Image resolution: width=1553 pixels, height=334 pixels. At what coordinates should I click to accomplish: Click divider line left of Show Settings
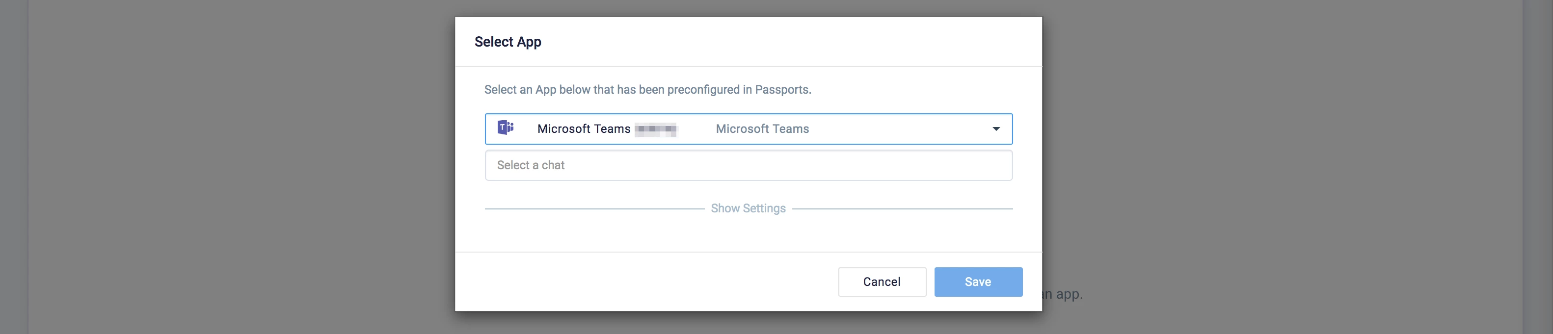tap(594, 208)
